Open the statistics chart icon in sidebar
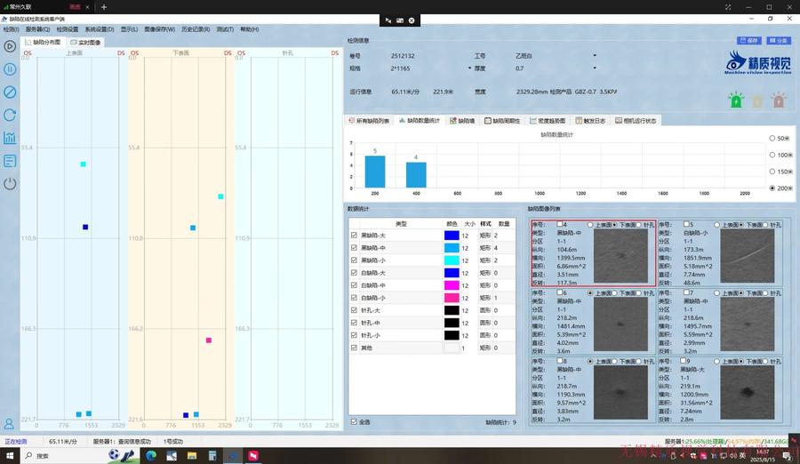Screen dimensions: 800x464 (10, 138)
